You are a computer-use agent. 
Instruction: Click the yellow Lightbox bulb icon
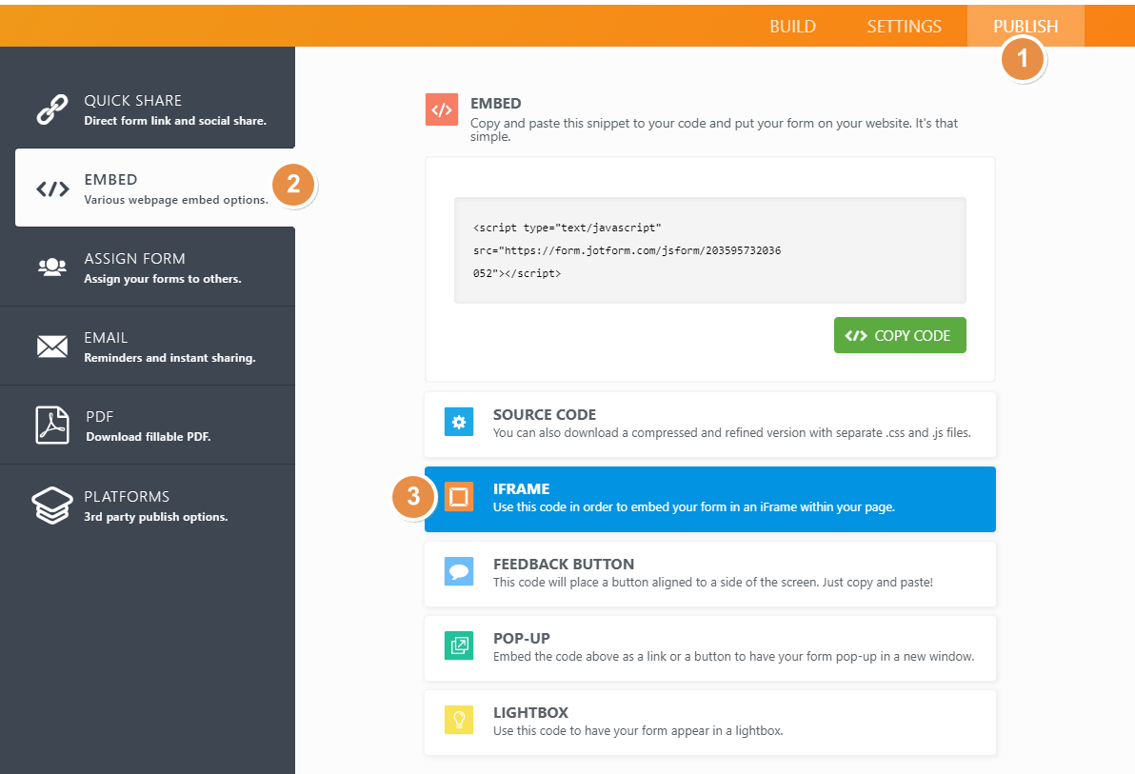tap(459, 720)
